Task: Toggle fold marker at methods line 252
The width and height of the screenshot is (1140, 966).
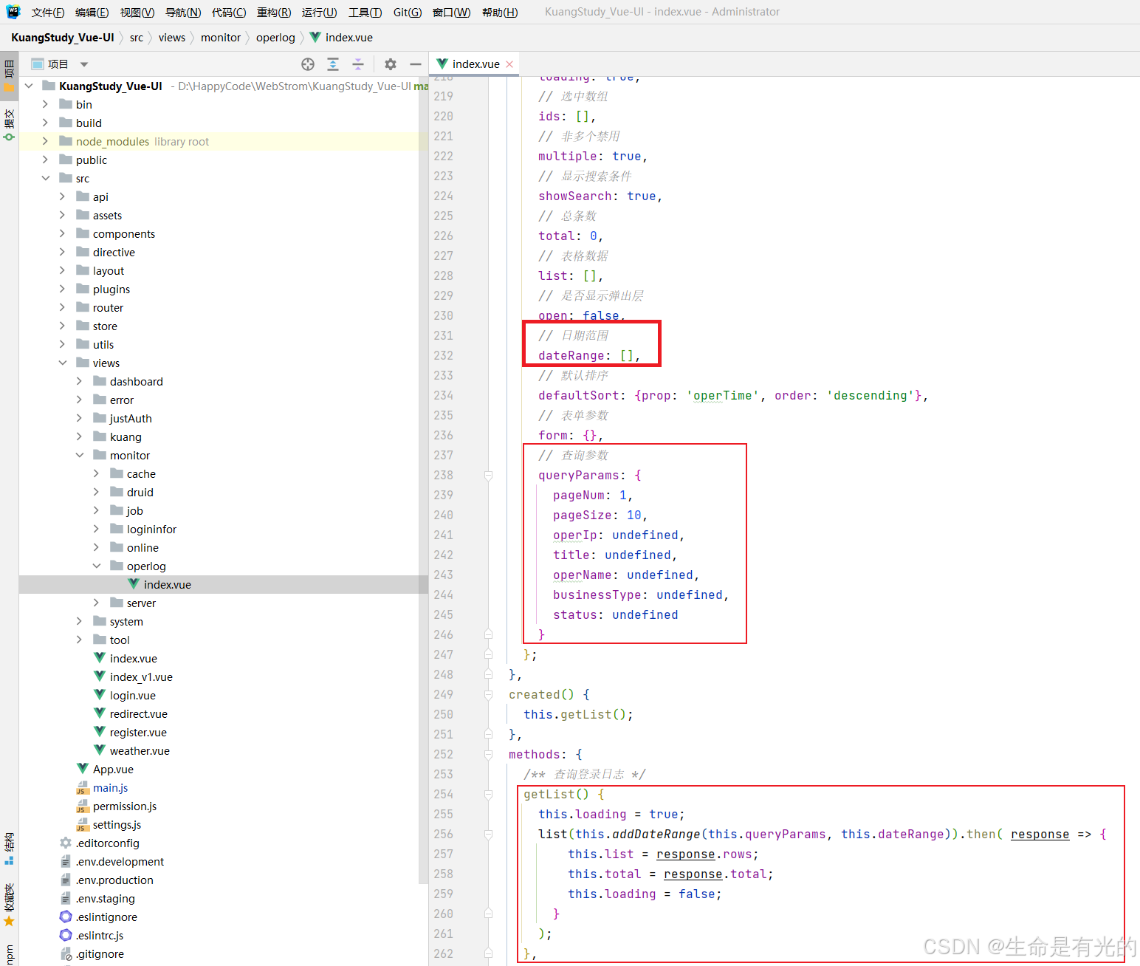Action: (x=488, y=755)
